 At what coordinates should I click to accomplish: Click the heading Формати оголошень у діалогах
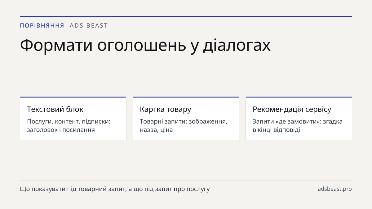click(x=145, y=45)
